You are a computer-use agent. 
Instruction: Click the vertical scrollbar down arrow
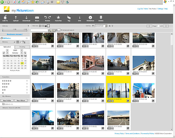(x=172, y=130)
